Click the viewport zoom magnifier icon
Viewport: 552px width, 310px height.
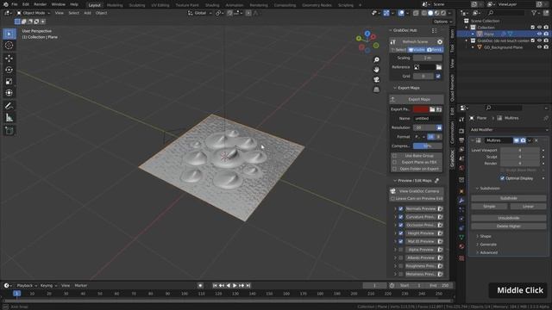[x=376, y=59]
